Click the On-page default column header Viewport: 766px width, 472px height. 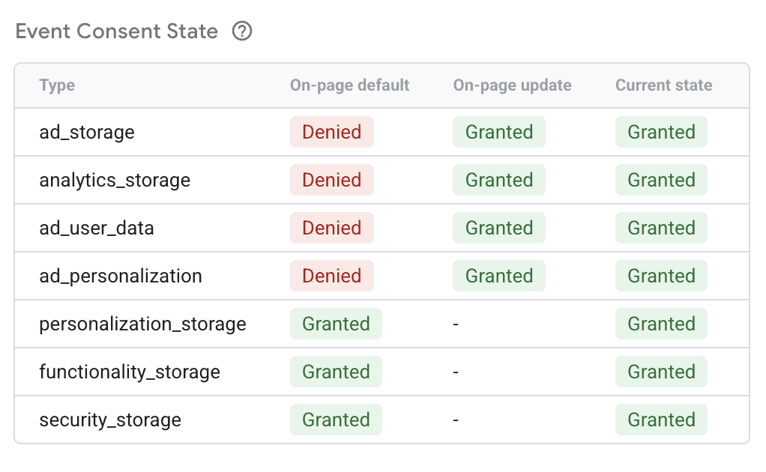[x=350, y=85]
